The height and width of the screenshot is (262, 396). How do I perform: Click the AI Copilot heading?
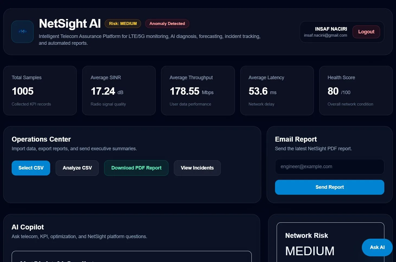tap(28, 227)
